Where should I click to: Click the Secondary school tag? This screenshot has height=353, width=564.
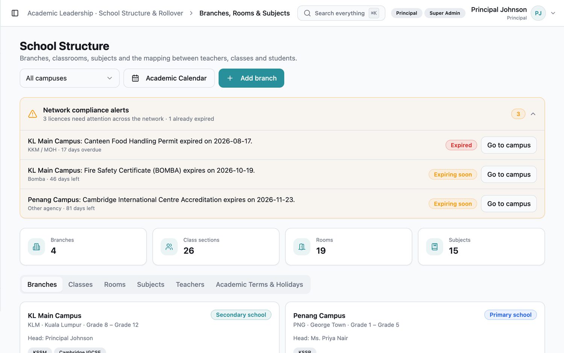(x=241, y=315)
